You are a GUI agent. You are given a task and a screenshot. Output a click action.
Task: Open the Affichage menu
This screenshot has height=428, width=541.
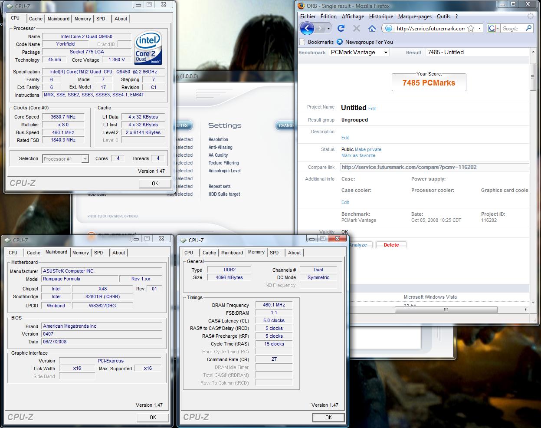click(353, 16)
